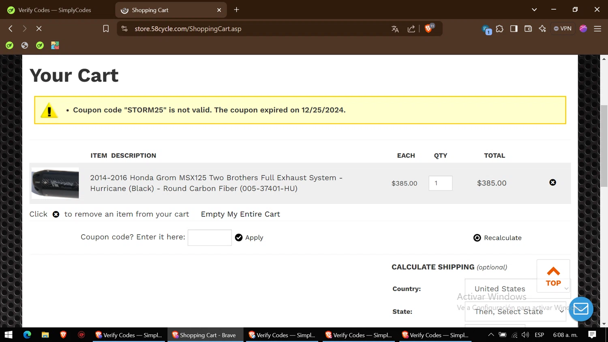This screenshot has width=608, height=342.
Task: Click the coupon code input field
Action: [210, 237]
